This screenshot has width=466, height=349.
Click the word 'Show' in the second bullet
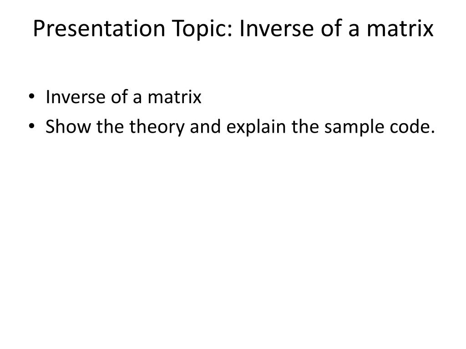click(x=68, y=126)
